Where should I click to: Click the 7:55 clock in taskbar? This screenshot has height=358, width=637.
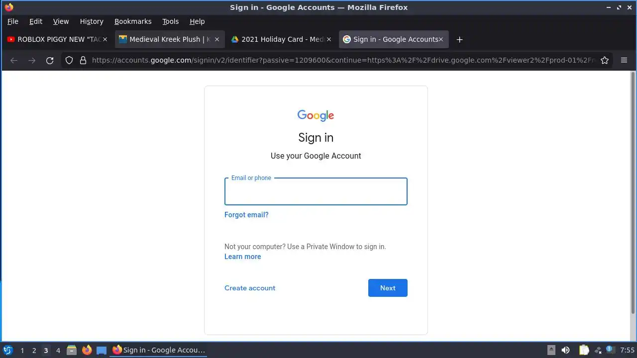(627, 350)
